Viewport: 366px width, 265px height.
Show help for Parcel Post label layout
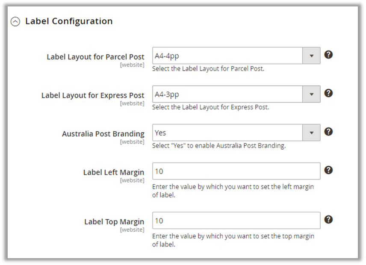pyautogui.click(x=328, y=55)
